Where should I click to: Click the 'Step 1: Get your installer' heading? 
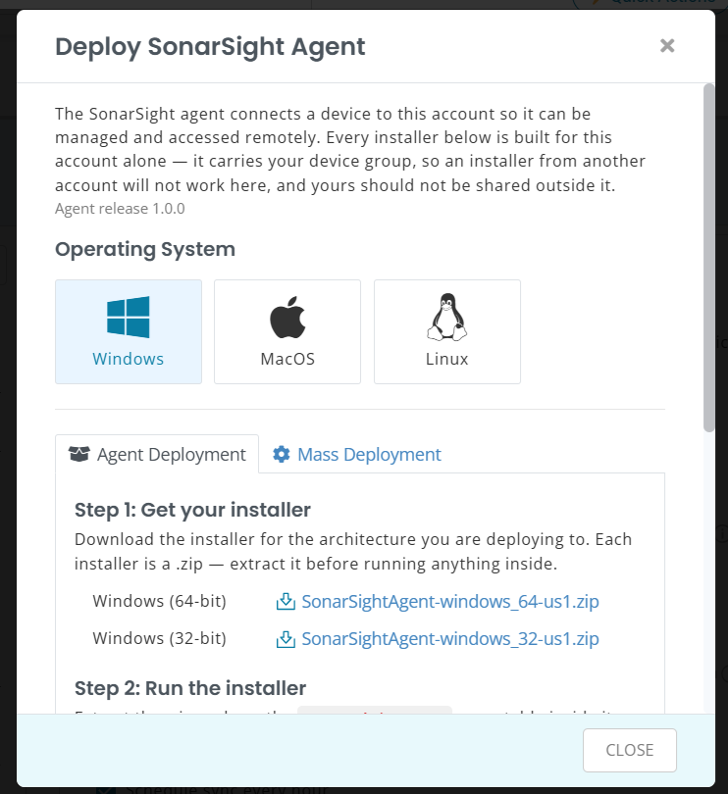point(192,510)
